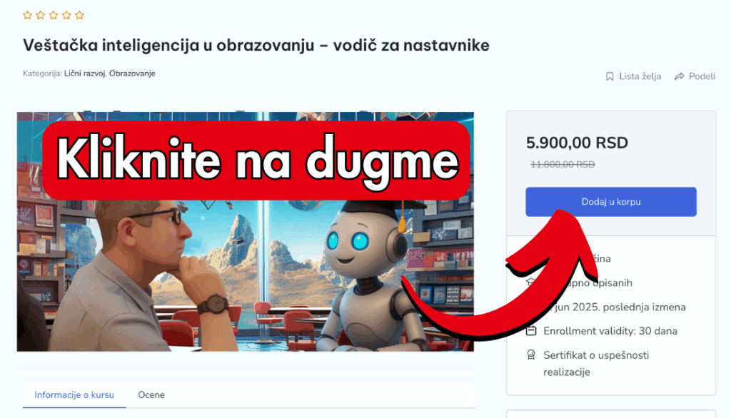731x418 pixels.
Task: Click the Sertifikat o uspešnosti realizacije text
Action: (596, 364)
